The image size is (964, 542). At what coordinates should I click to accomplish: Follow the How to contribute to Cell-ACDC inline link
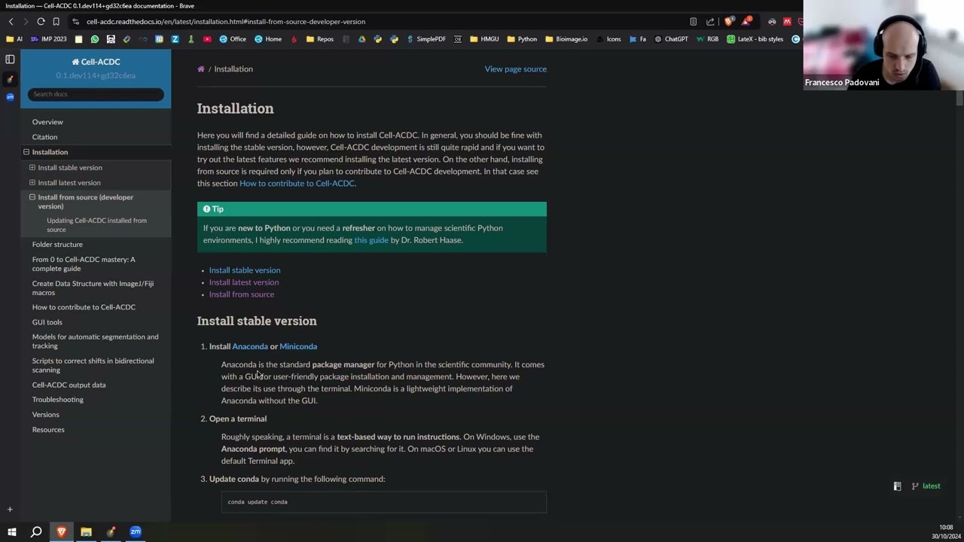(297, 184)
